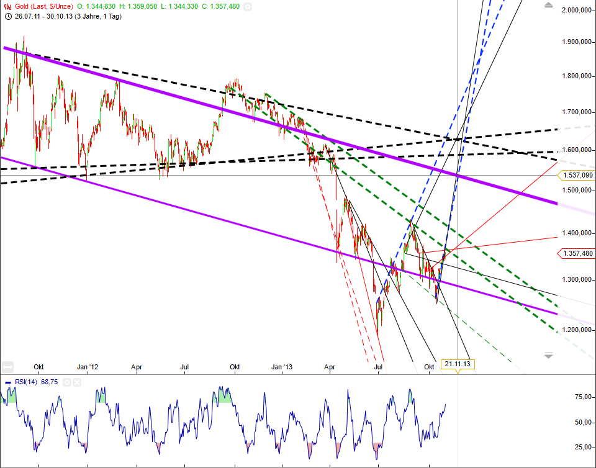Screen dimensions: 596x468
Task: Click the 21.11.13 date marker tag
Action: click(458, 363)
